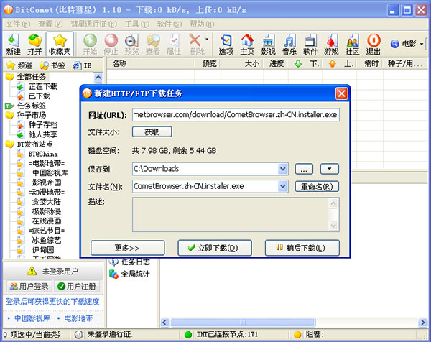The image size is (431, 342).
Task: Click the 停止 (Stop) red toolbar icon
Action: point(111,45)
